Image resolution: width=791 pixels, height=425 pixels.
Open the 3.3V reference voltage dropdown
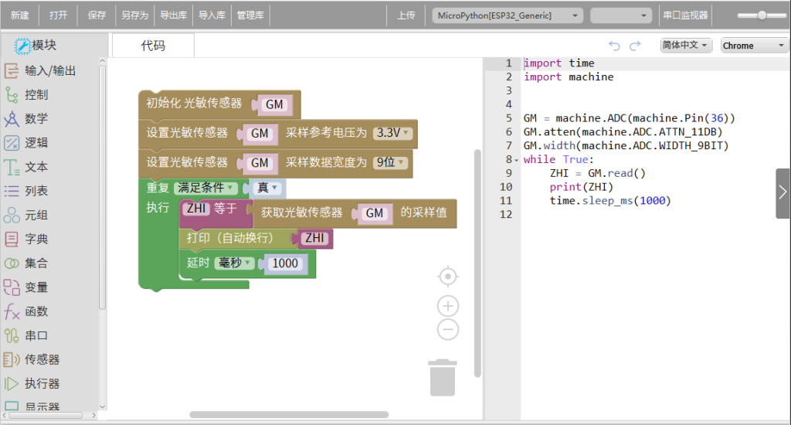click(393, 133)
